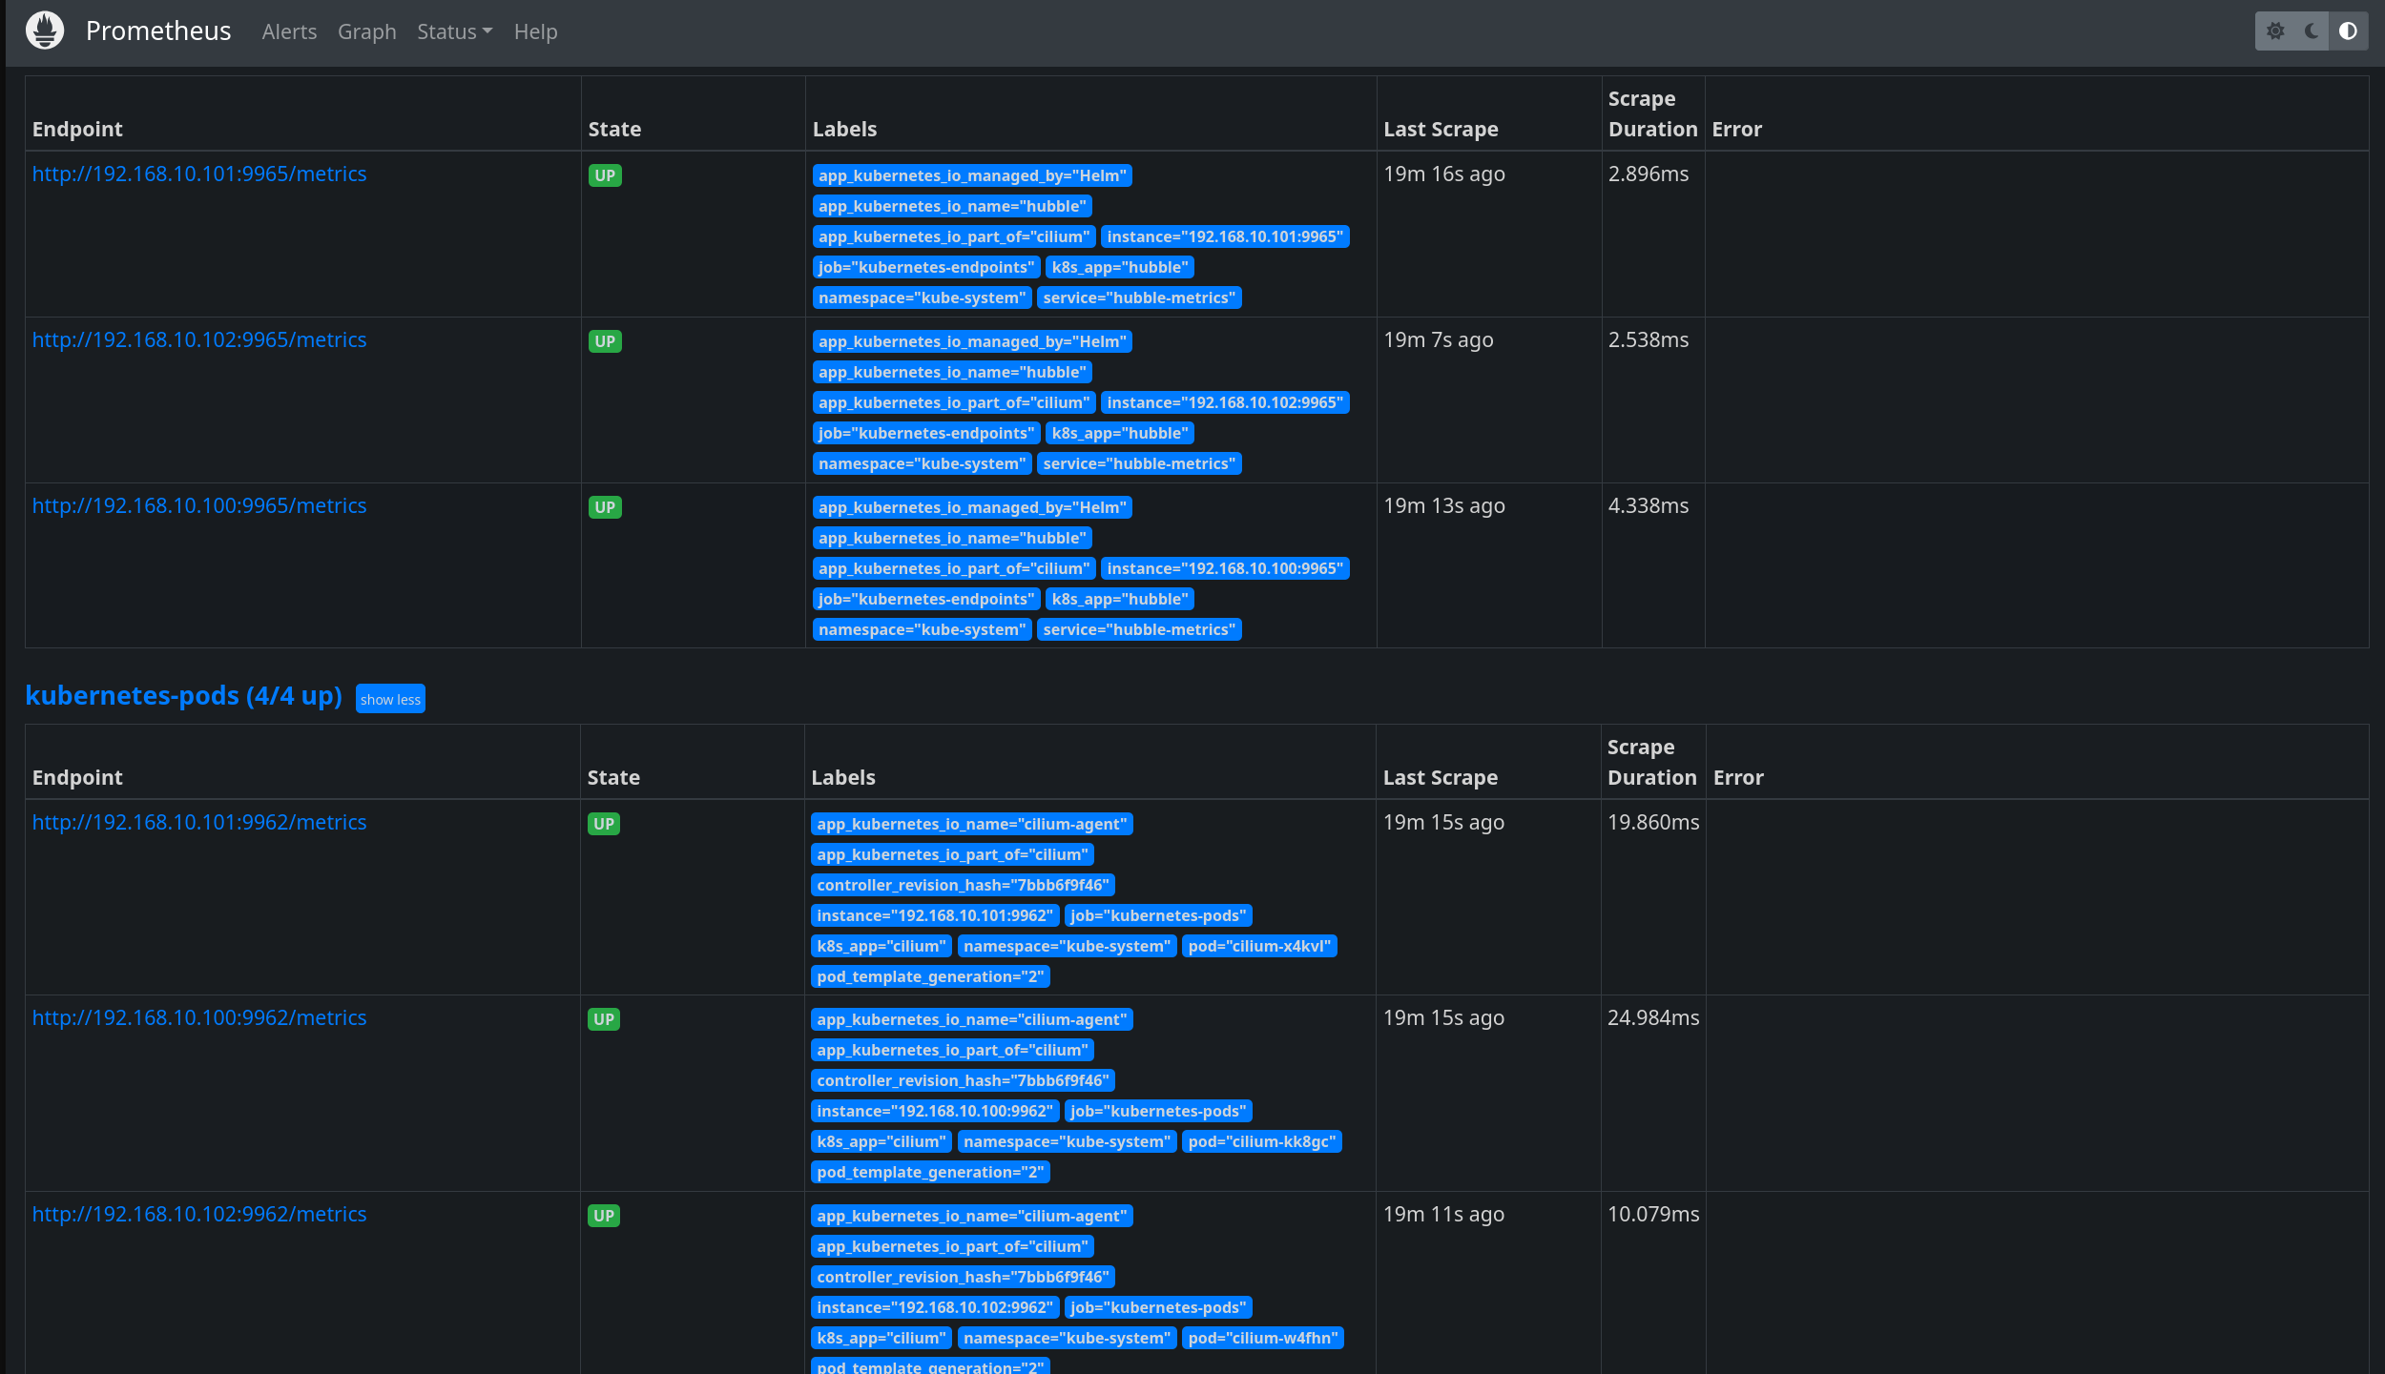Click scrape duration 2.896ms
The width and height of the screenshot is (2385, 1374).
coord(1649,174)
